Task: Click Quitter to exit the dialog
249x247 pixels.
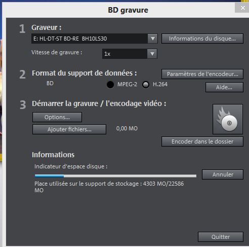Action: tap(221, 237)
